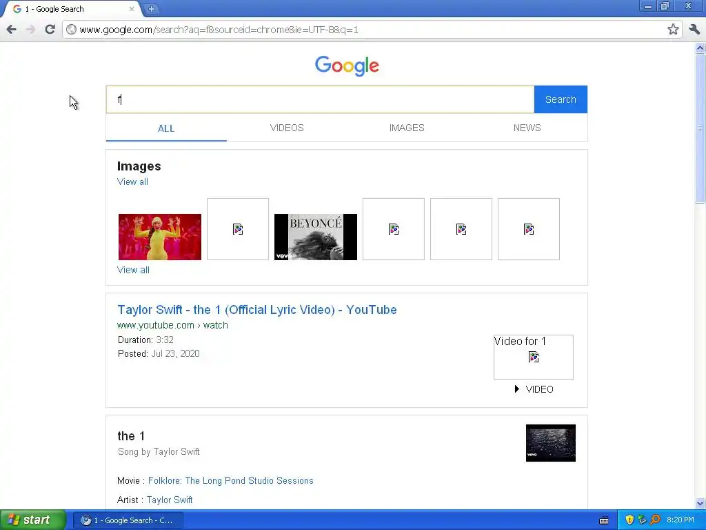Click the video play triangle icon
Viewport: 706px width, 530px height.
pos(517,389)
